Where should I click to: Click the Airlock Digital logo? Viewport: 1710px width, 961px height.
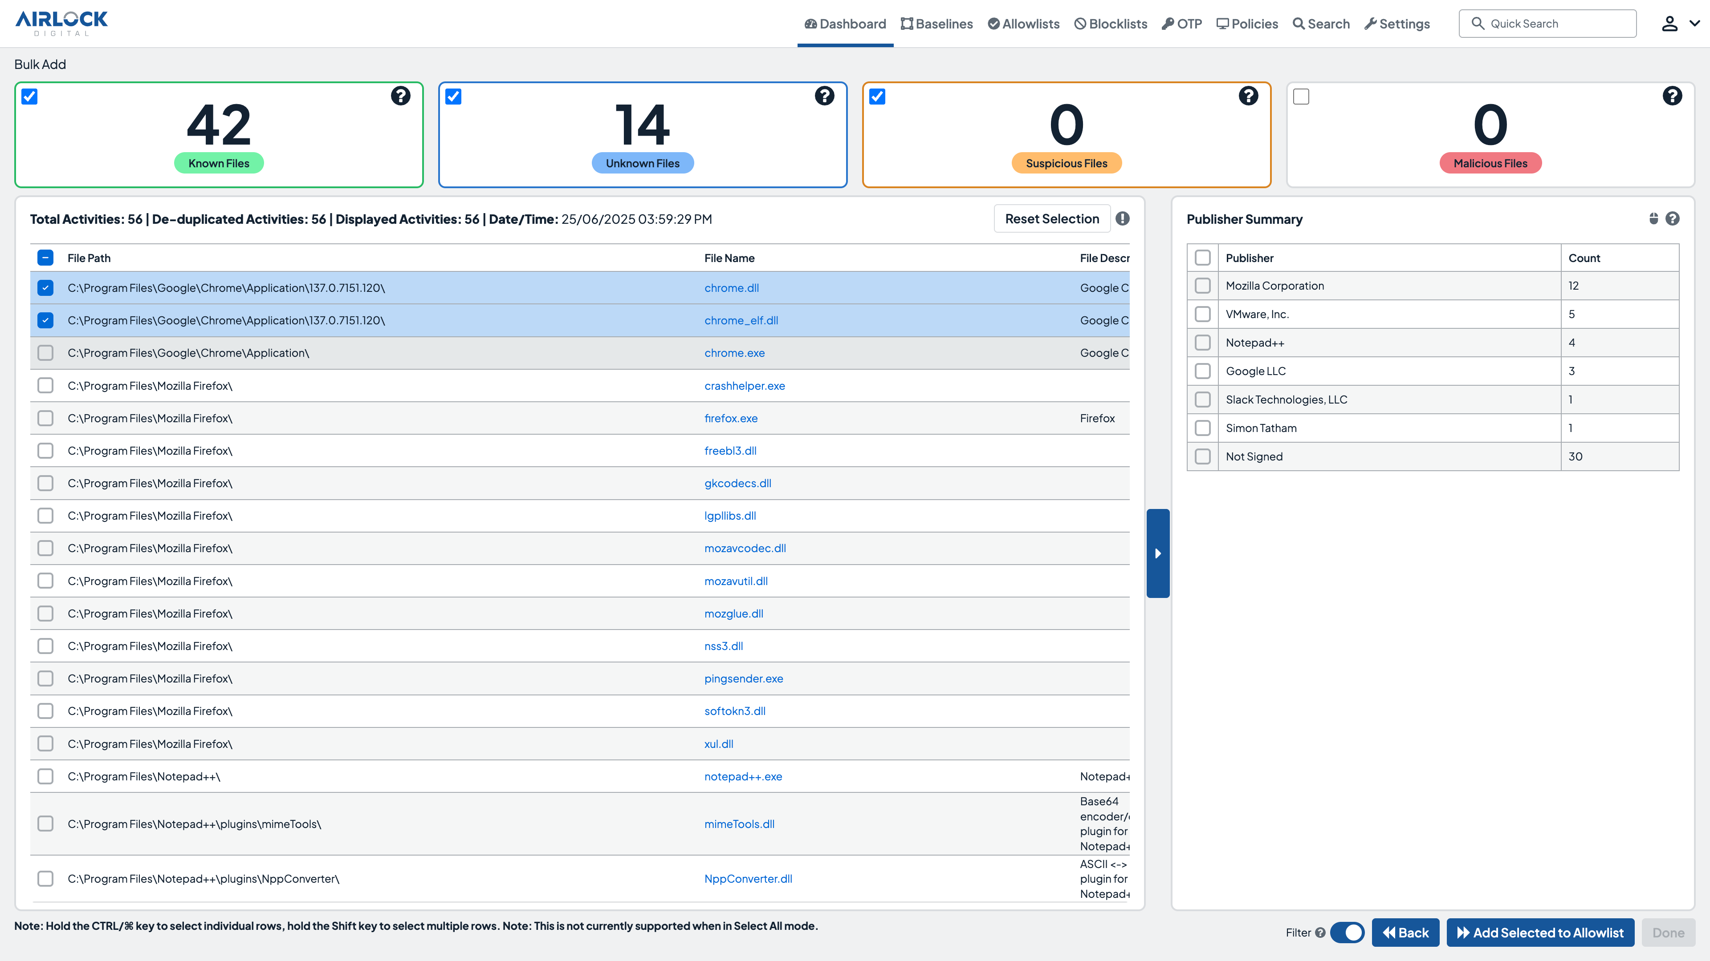(61, 23)
